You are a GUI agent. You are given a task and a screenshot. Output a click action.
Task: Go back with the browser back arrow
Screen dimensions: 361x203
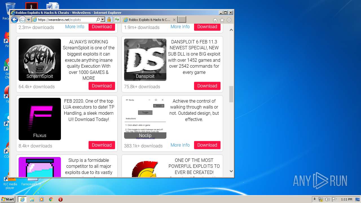point(14,20)
